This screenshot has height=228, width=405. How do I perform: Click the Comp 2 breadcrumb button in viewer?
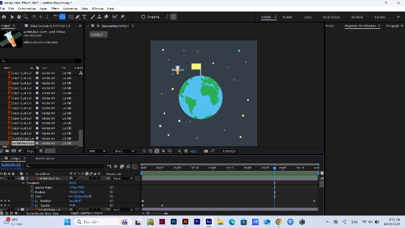[98, 35]
